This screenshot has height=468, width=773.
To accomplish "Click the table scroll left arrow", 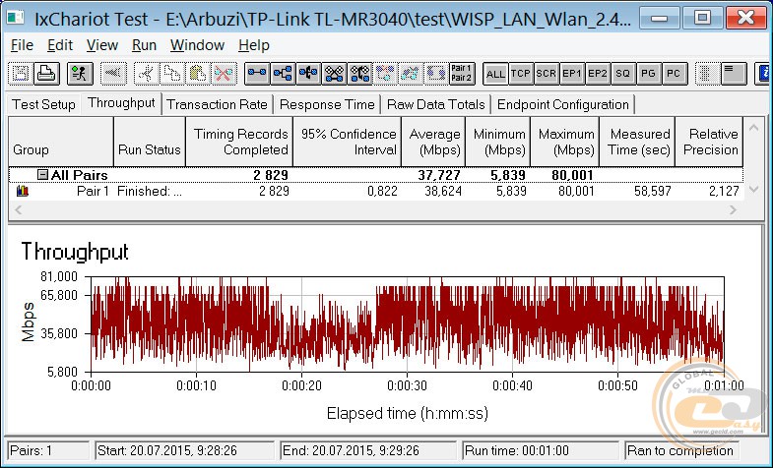I will coord(19,210).
